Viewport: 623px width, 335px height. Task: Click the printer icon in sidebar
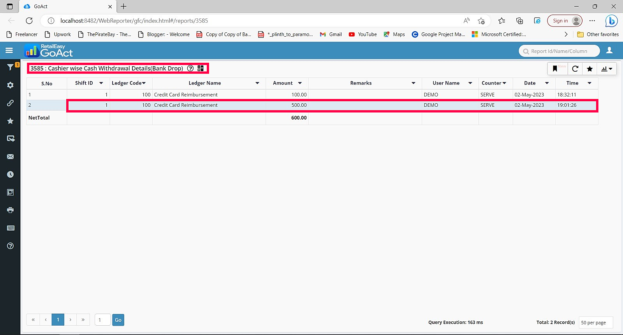(x=11, y=210)
